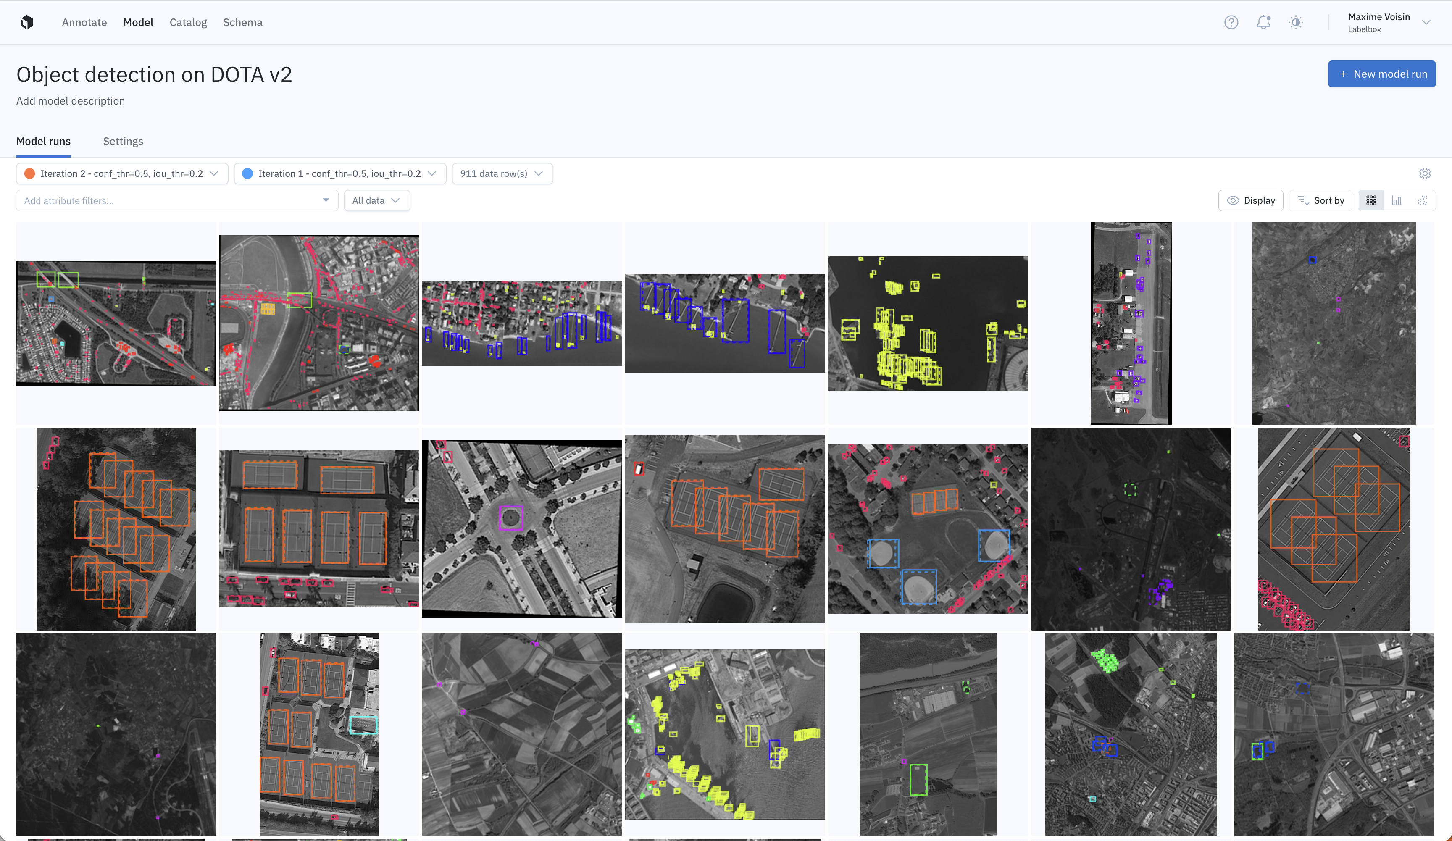Open the All data split dropdown
Screen dimensions: 1452x841
tap(376, 200)
